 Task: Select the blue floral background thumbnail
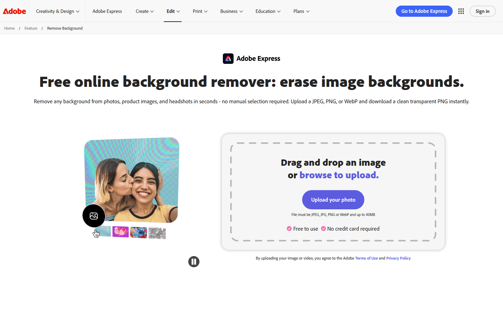[139, 232]
